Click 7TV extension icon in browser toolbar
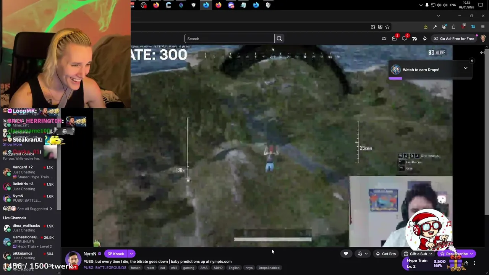This screenshot has height=275, width=489. pos(473,27)
